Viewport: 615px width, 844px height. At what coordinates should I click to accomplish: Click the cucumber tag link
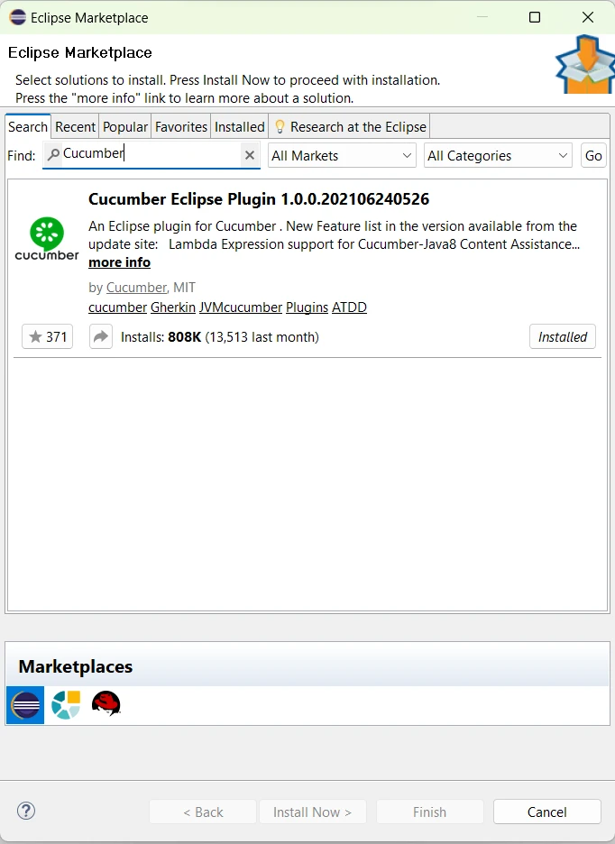[x=117, y=307]
